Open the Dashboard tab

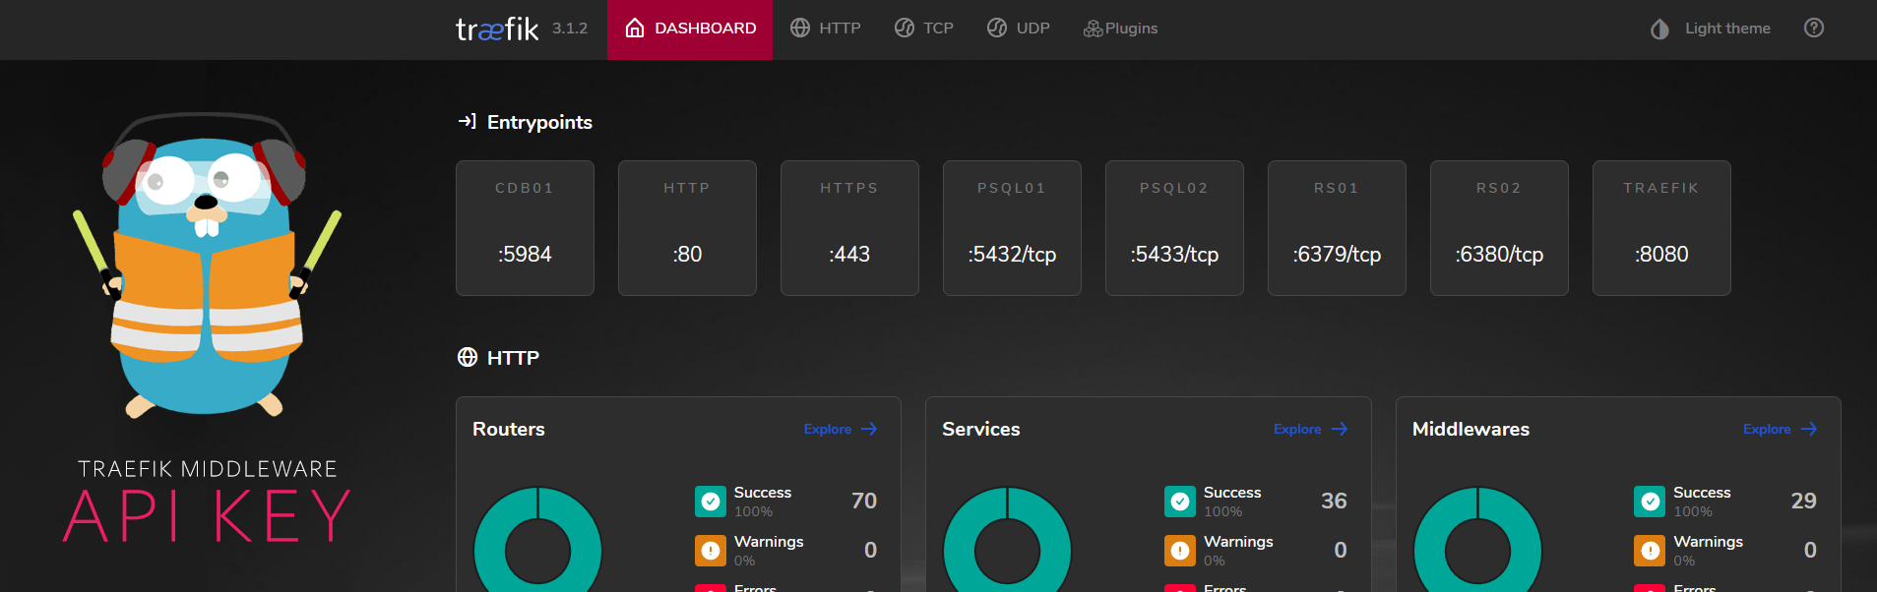[690, 29]
